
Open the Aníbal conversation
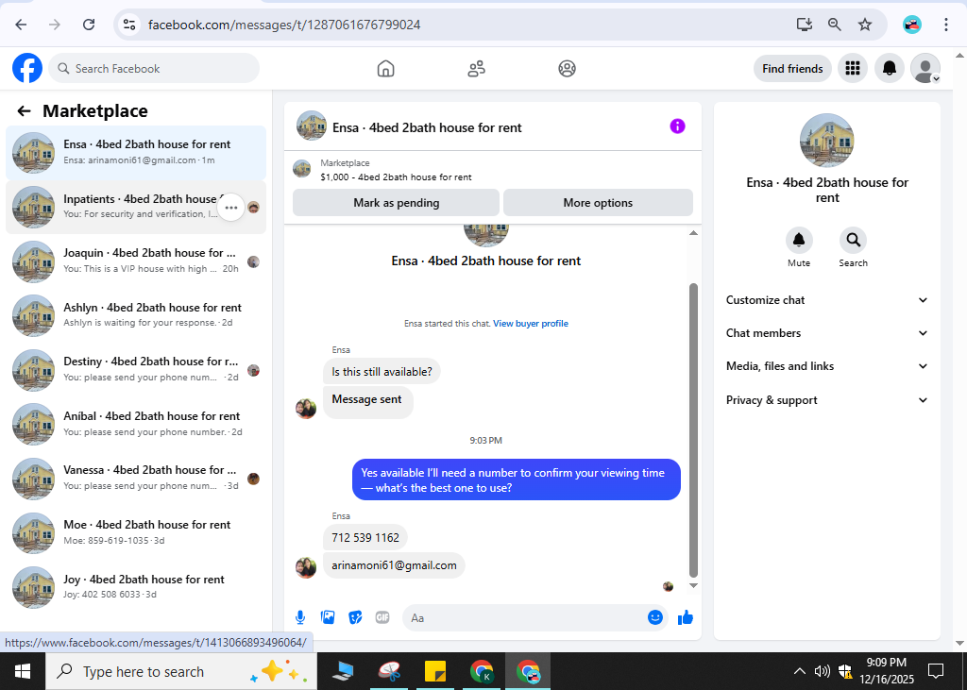click(136, 424)
